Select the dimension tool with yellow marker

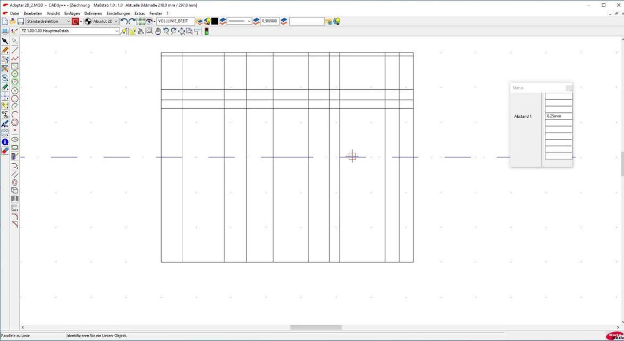[5, 105]
